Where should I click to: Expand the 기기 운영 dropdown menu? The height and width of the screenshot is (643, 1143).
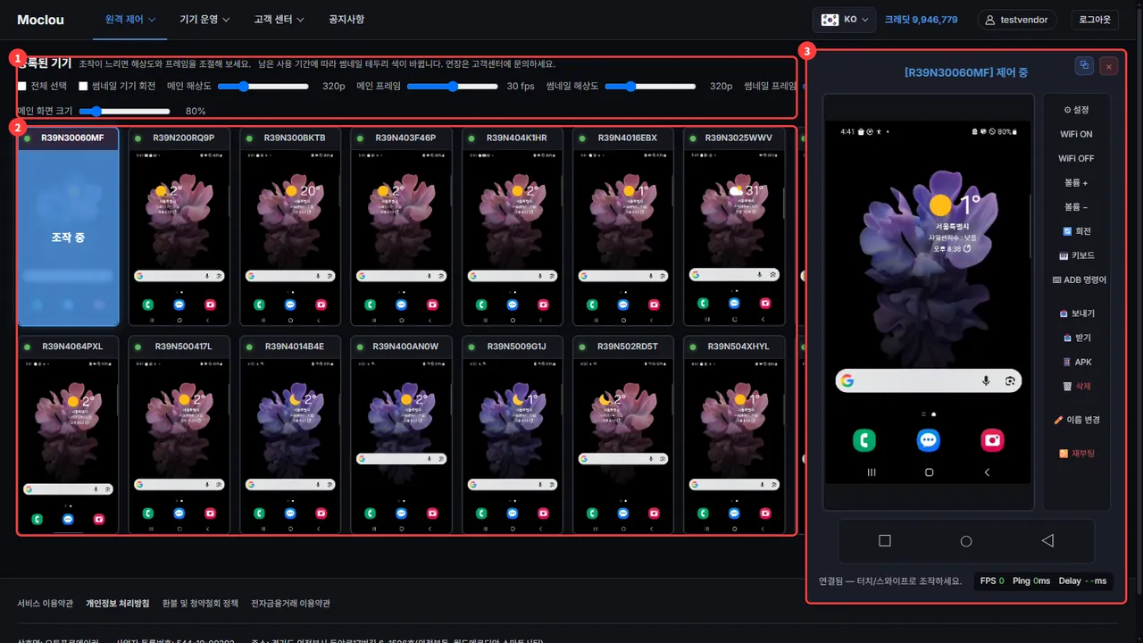point(204,20)
